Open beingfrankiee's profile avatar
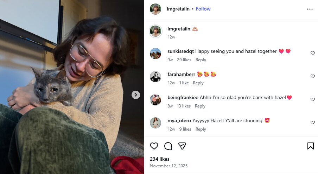 (x=155, y=100)
